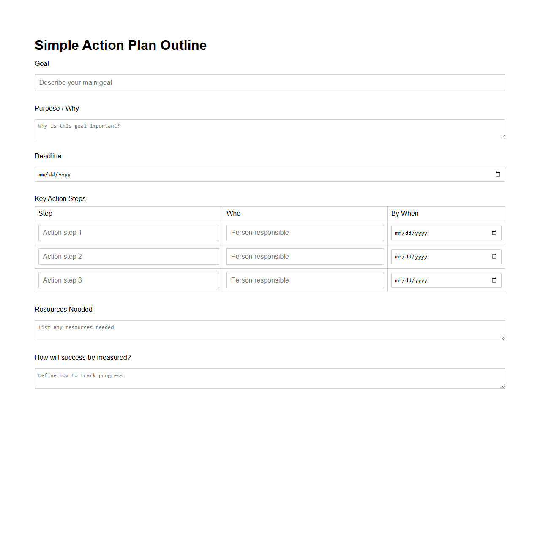Click the resize handle of success measurement textarea
540x549 pixels.
tap(503, 386)
